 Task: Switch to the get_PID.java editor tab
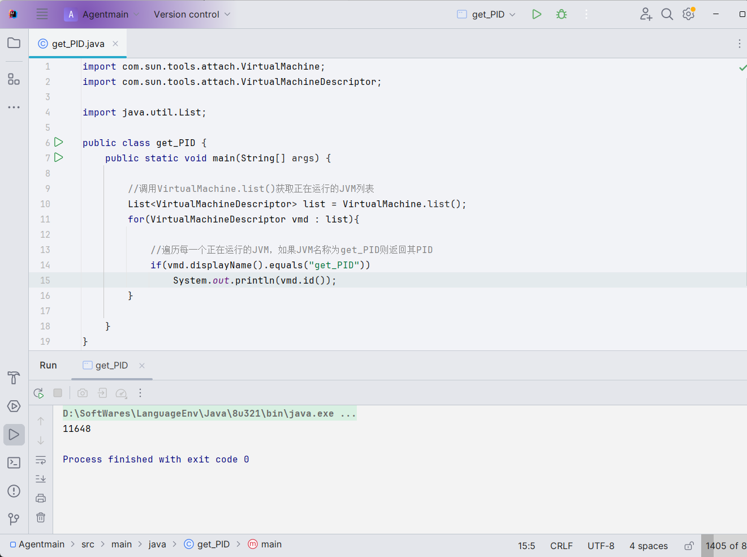click(77, 43)
